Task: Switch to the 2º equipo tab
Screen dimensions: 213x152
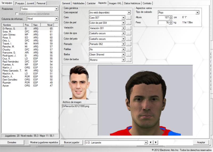Action: (x=19, y=3)
